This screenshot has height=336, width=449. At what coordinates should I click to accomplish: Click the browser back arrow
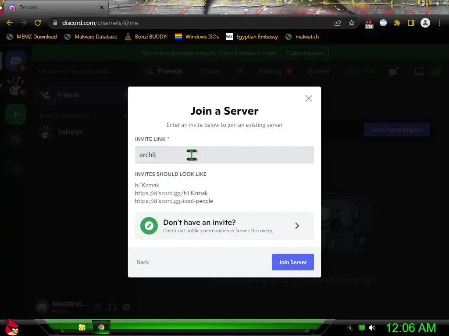[x=10, y=23]
